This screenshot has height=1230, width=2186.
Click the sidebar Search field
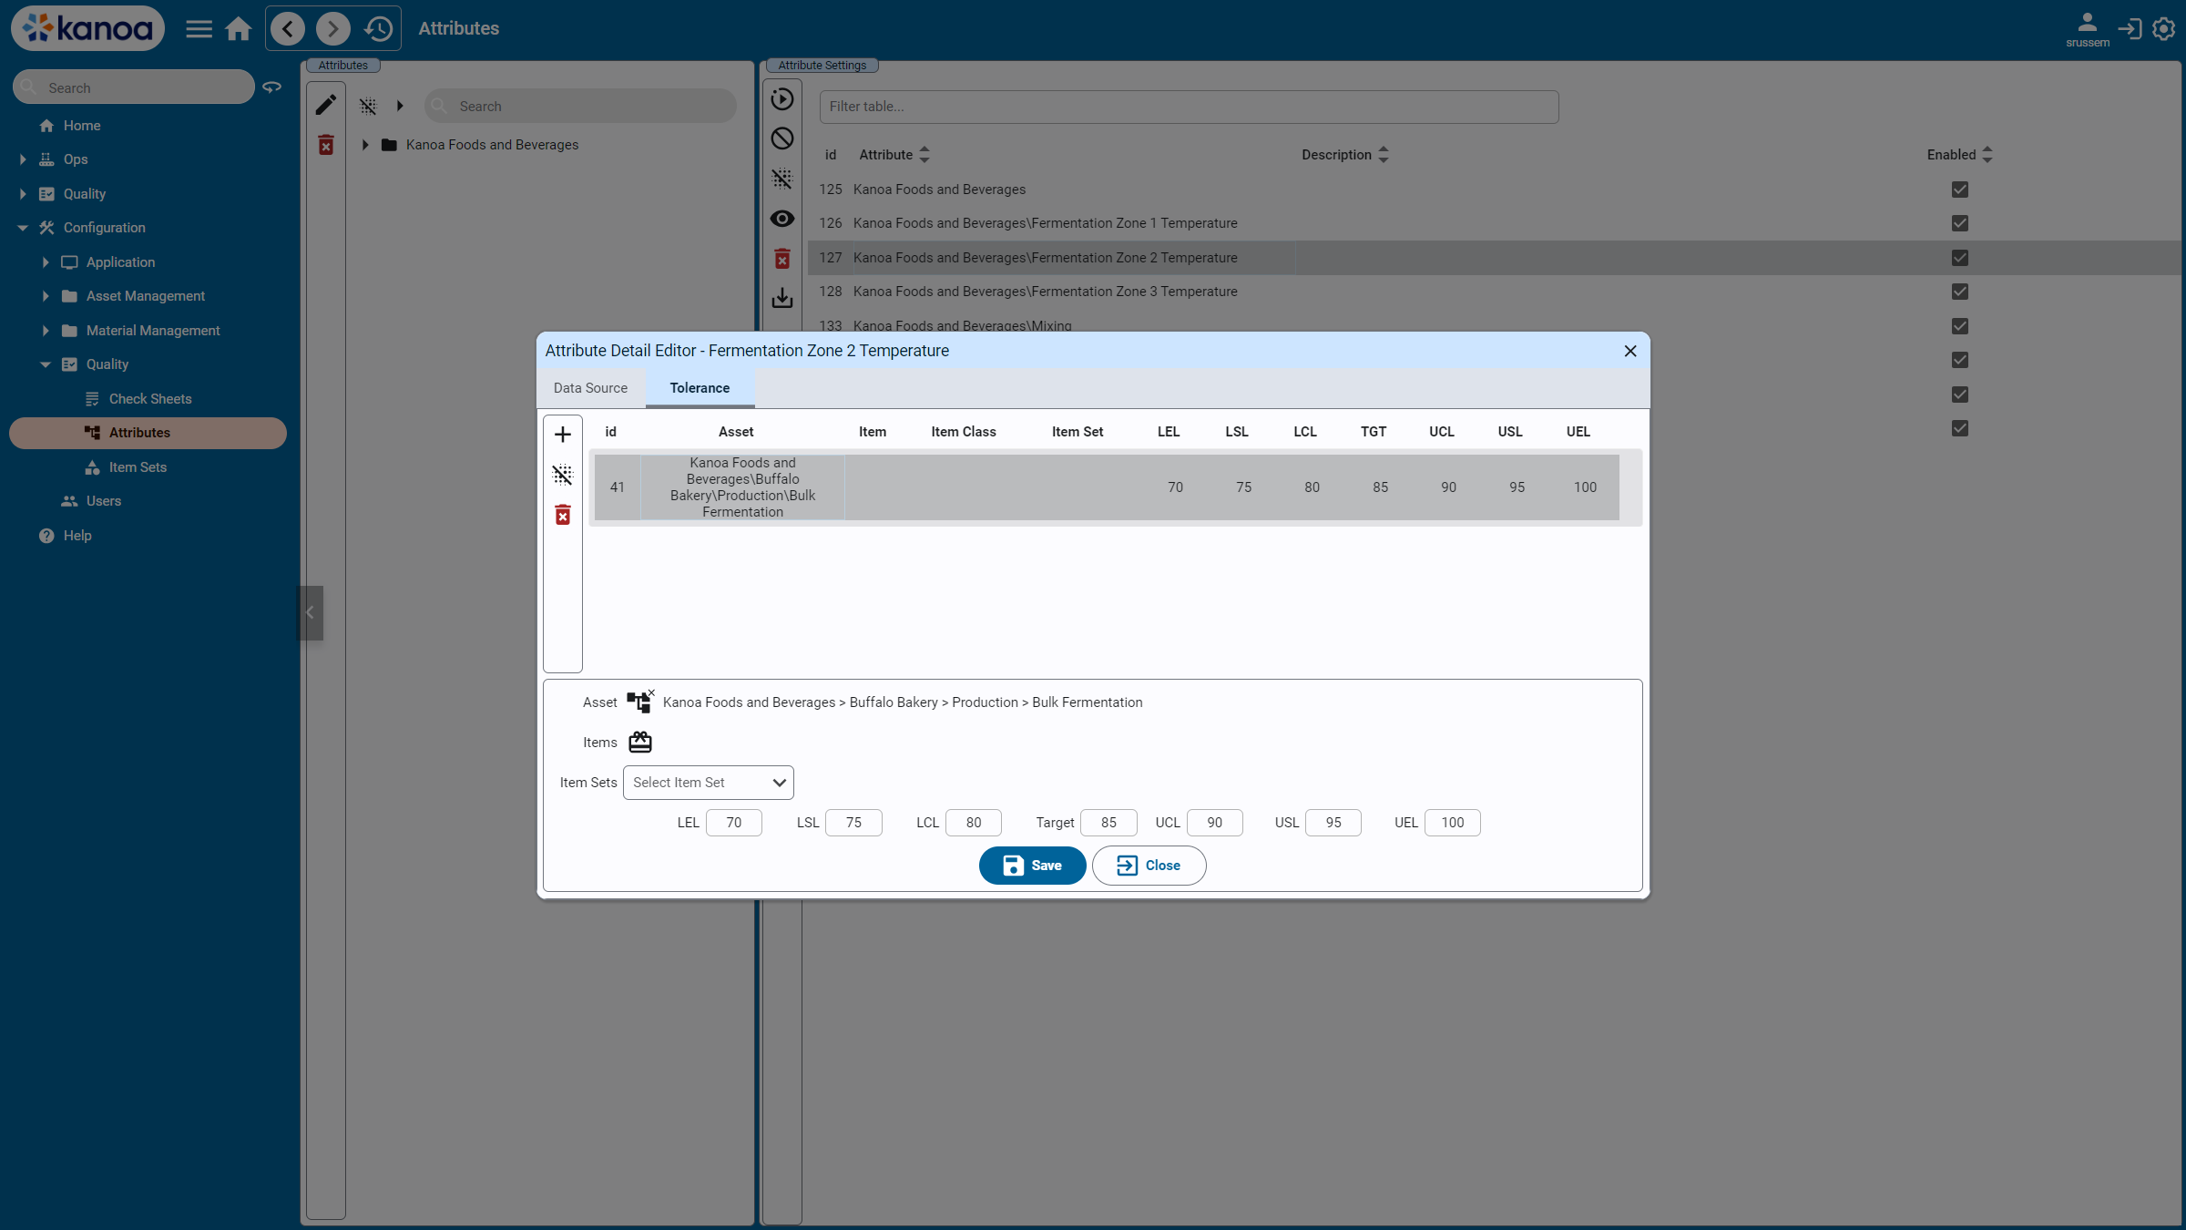(x=134, y=87)
